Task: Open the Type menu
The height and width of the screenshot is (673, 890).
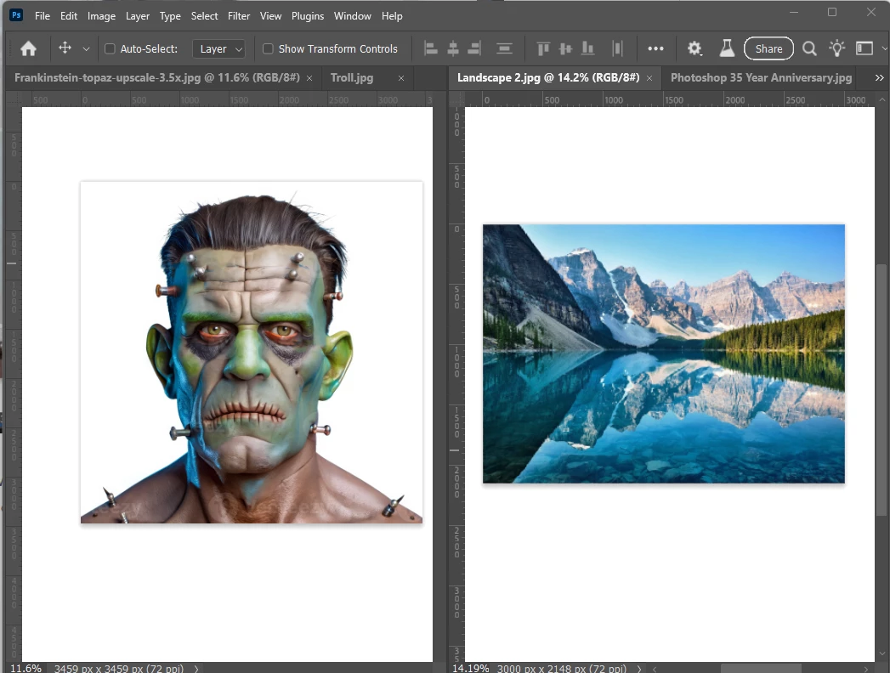Action: tap(170, 16)
